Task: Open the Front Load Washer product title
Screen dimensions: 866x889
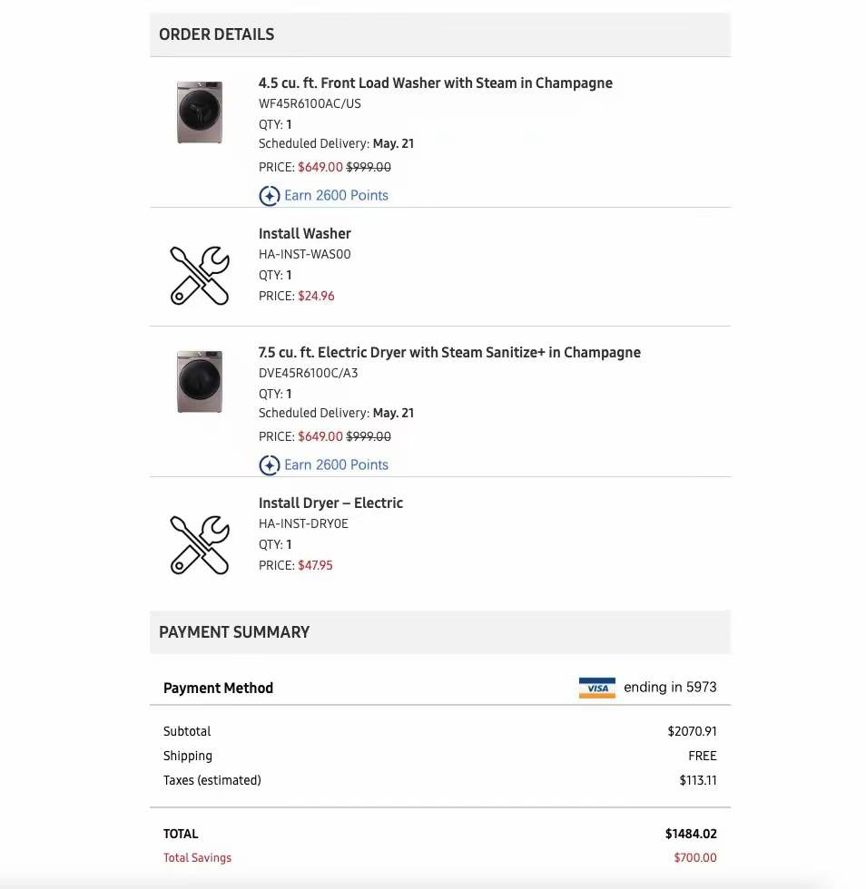Action: click(x=435, y=83)
